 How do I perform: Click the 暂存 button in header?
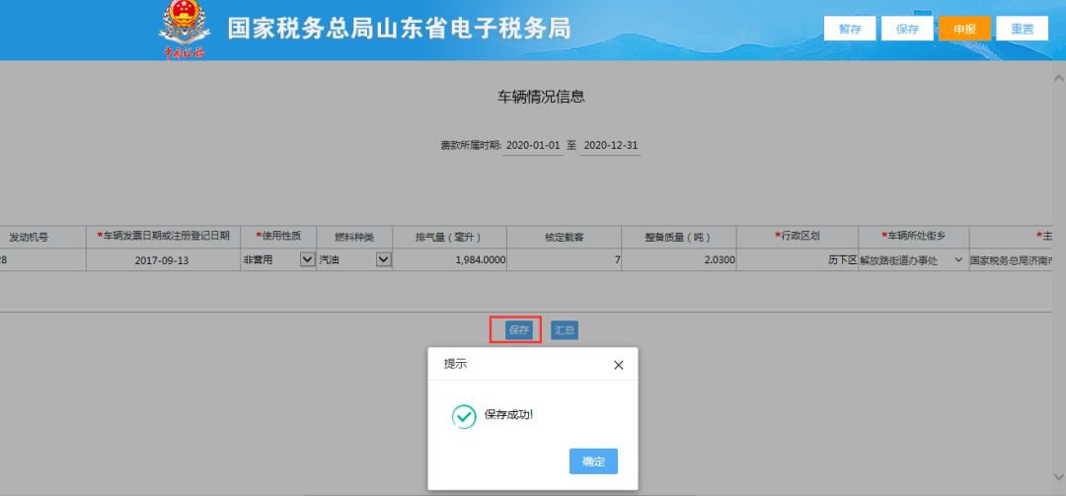(849, 30)
